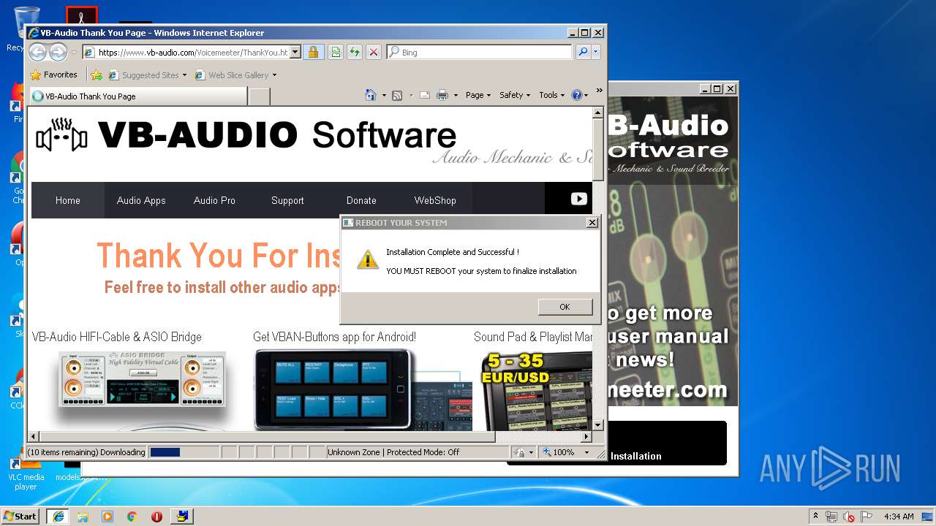
Task: Click the warning icon in reboot dialog
Action: [x=367, y=259]
